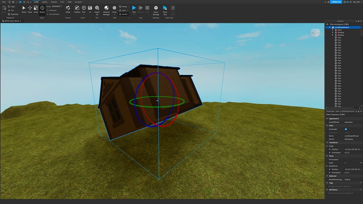Uncheck the Archivable property

tap(346, 129)
